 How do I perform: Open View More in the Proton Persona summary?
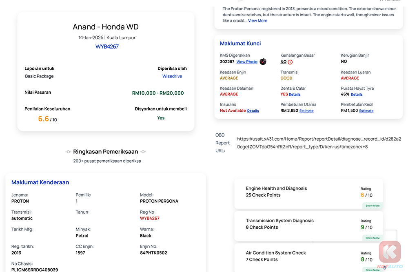(x=257, y=21)
